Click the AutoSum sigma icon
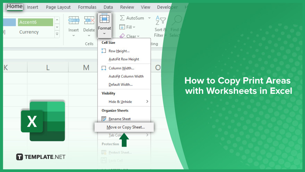The image size is (305, 172). [x=122, y=18]
